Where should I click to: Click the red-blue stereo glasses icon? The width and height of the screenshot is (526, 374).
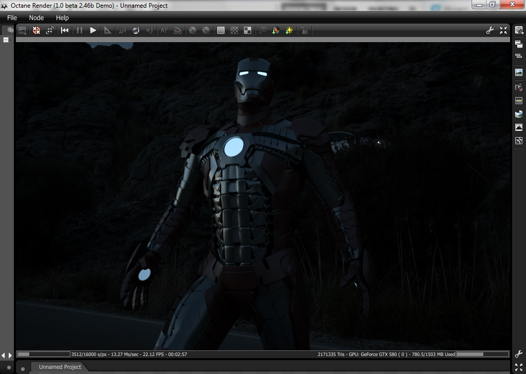177,30
